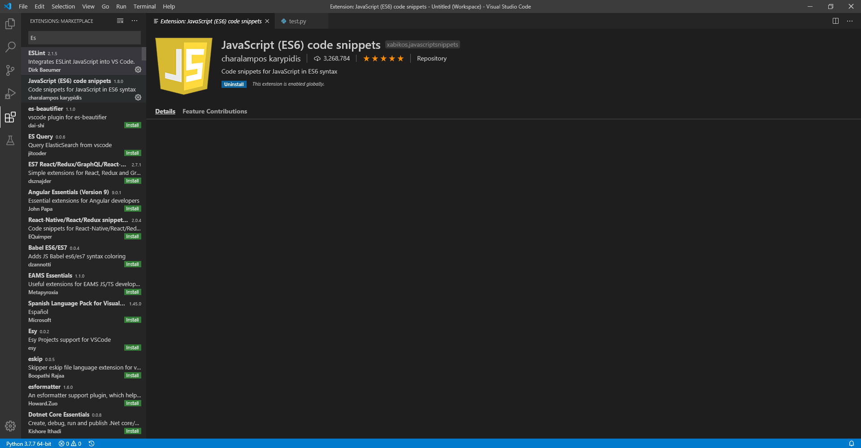This screenshot has width=861, height=448.
Task: Install React-Native/React/Redux snippets extension
Action: pyautogui.click(x=132, y=237)
